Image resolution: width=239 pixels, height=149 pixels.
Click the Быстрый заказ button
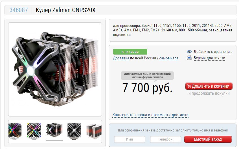click(208, 139)
